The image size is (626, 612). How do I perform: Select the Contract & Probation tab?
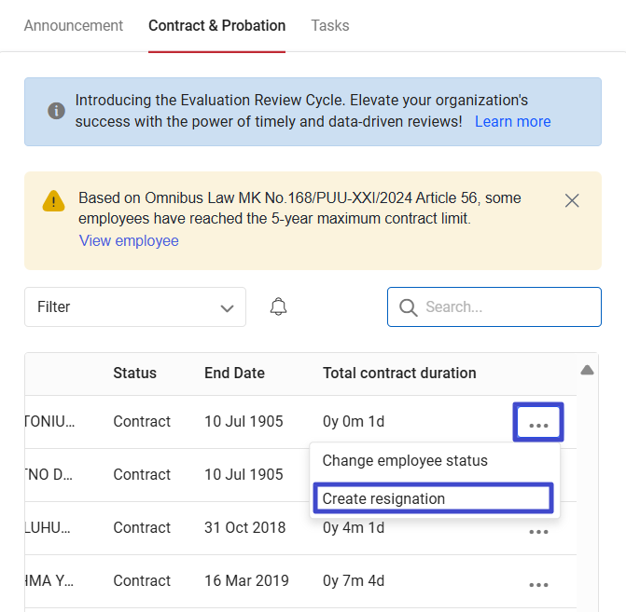(x=216, y=25)
